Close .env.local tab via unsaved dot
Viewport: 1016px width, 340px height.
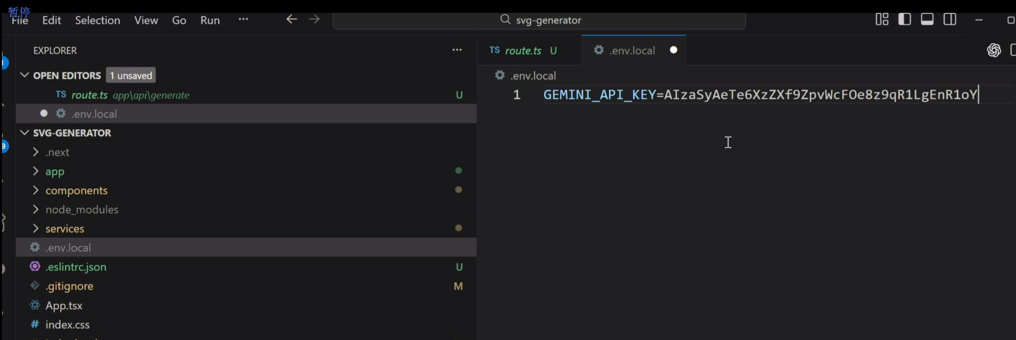[x=673, y=50]
